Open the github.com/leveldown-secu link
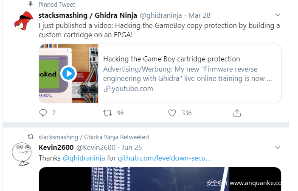 164,158
